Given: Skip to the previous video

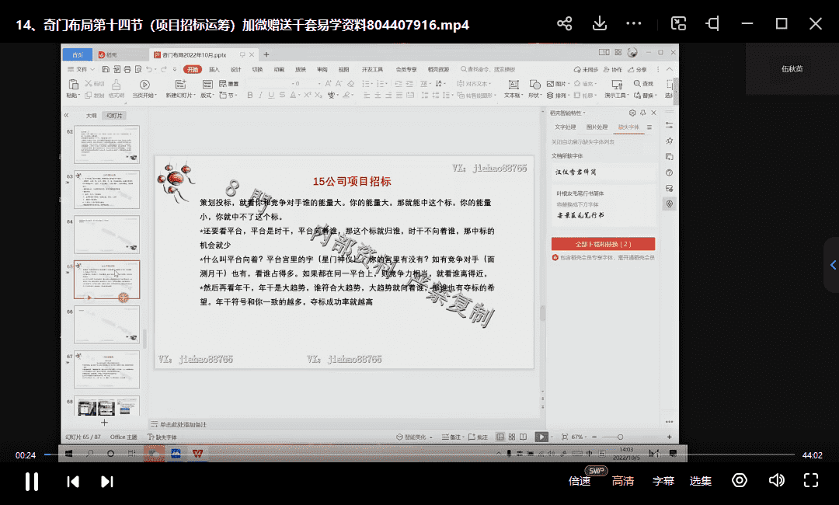Looking at the screenshot, I should coord(73,481).
